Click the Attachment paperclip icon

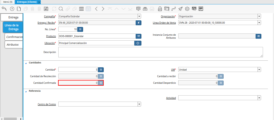[68, 9]
